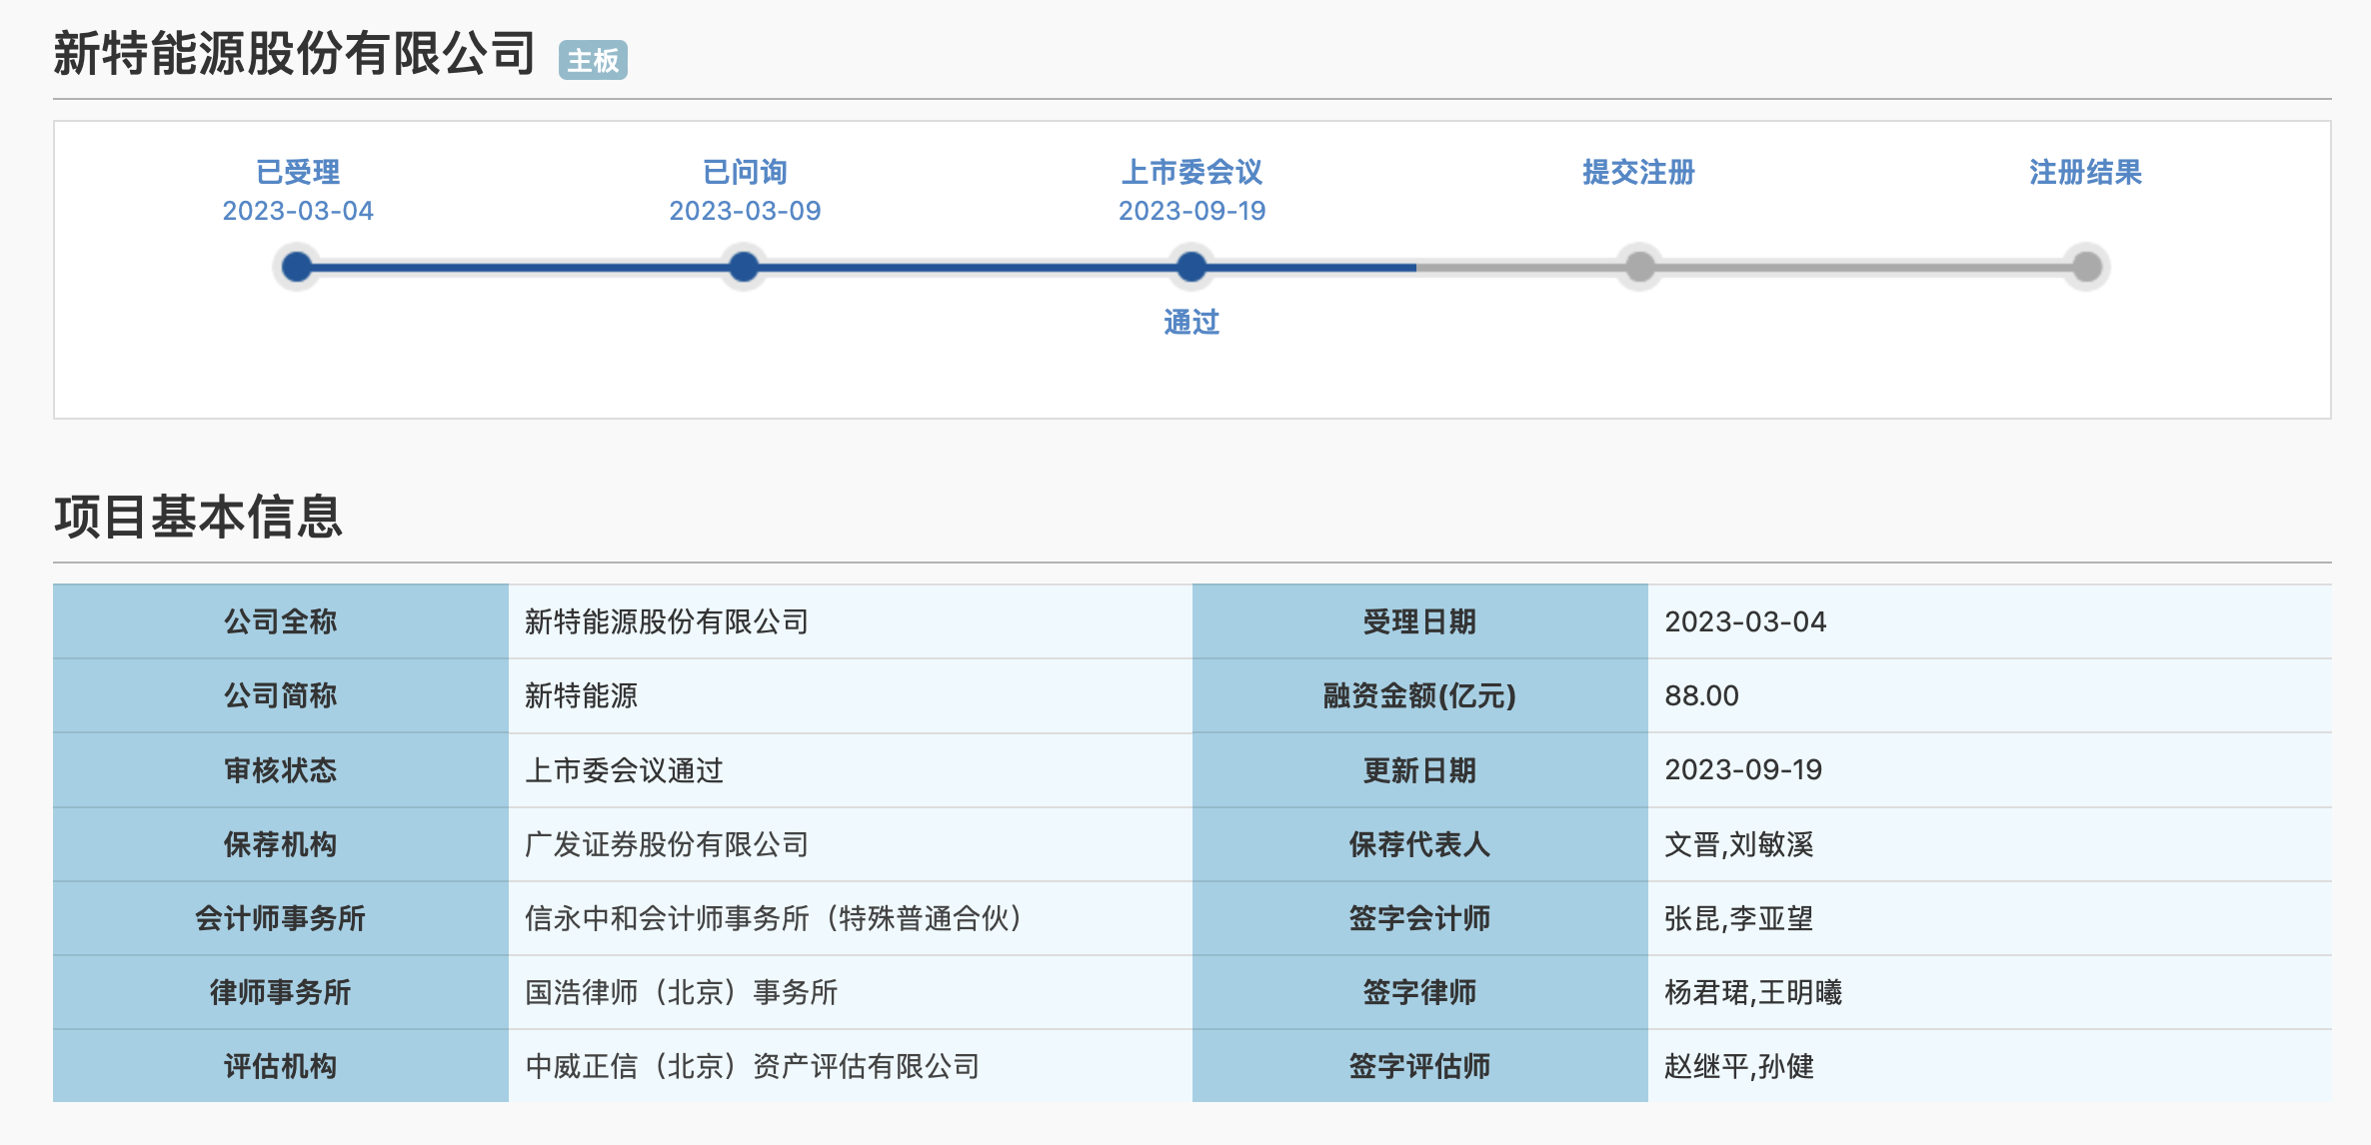The width and height of the screenshot is (2371, 1145).
Task: Click the 通过 result text under timeline
Action: point(1191,322)
